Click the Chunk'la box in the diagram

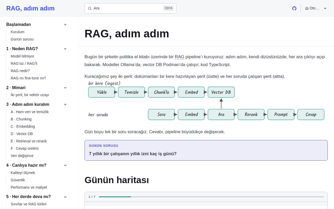click(x=162, y=92)
